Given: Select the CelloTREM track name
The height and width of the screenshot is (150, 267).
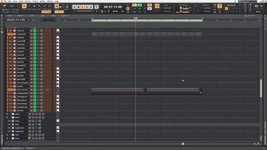Looking at the screenshot, I should 21,41.
